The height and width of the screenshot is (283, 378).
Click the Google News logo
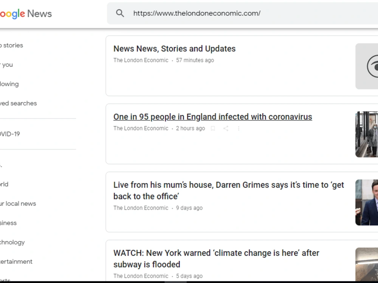coord(26,14)
